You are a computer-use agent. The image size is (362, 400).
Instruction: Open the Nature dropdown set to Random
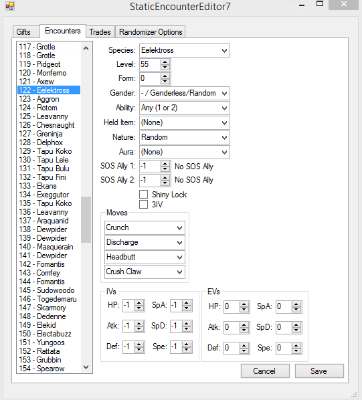pos(185,137)
